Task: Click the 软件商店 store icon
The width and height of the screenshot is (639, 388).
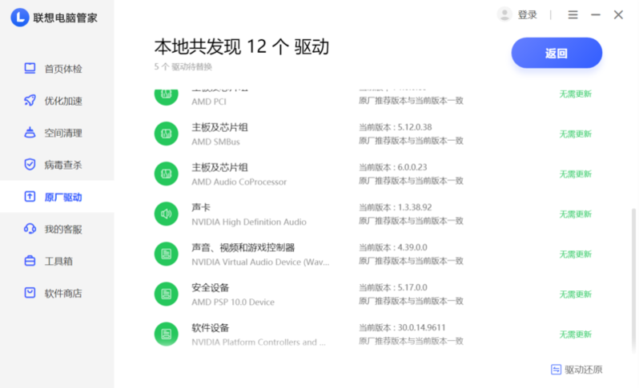Action: point(30,294)
